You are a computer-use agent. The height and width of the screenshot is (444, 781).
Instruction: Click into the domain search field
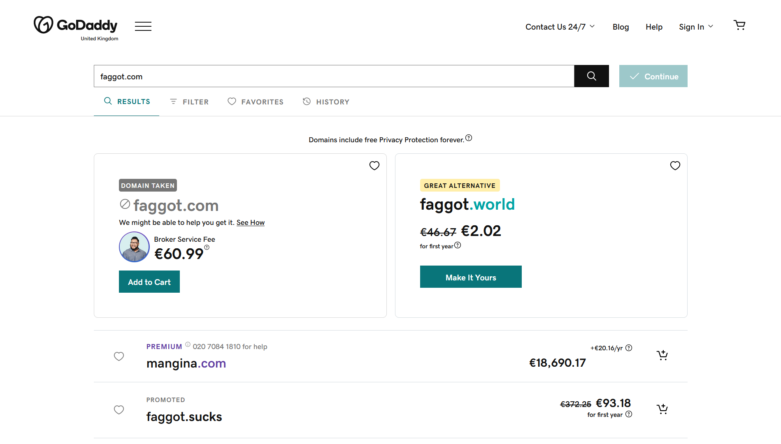pyautogui.click(x=334, y=76)
